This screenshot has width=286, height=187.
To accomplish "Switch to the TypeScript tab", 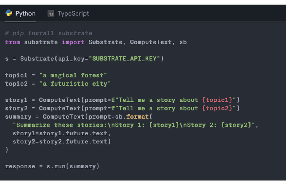I will [68, 13].
